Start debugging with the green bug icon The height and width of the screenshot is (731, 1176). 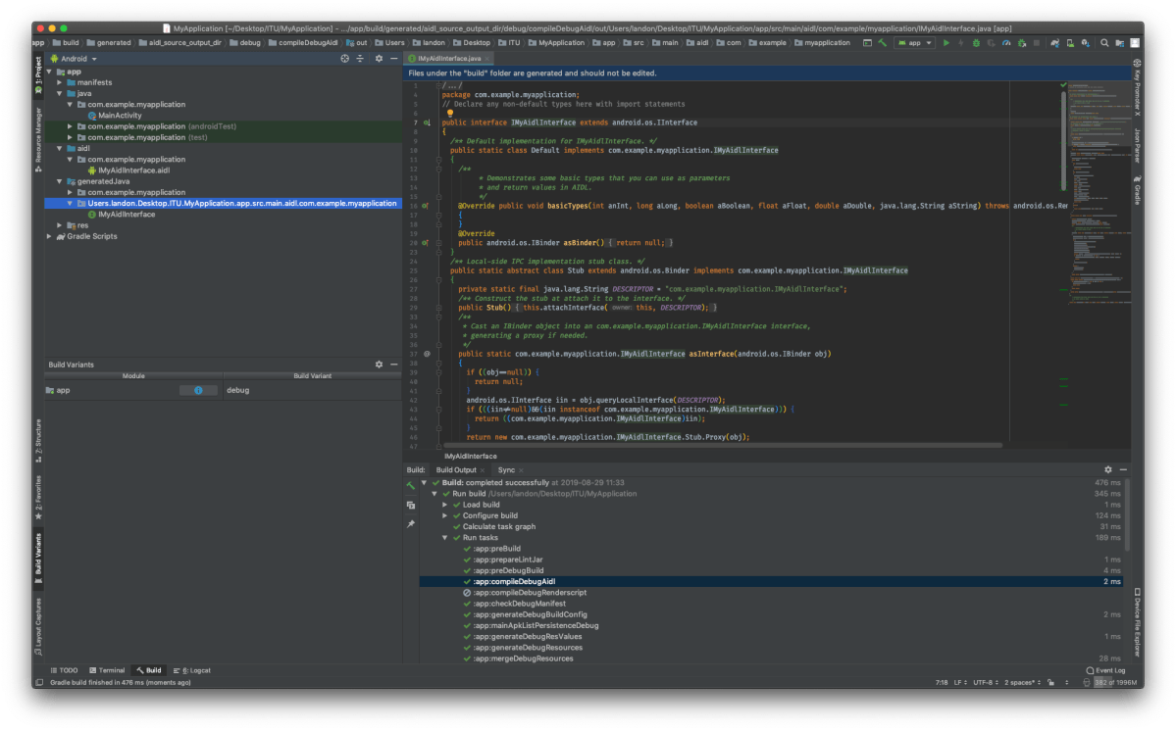point(976,43)
